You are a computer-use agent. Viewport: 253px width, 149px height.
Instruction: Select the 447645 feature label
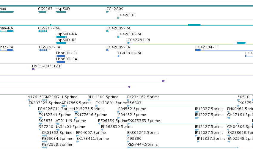pos(35,97)
